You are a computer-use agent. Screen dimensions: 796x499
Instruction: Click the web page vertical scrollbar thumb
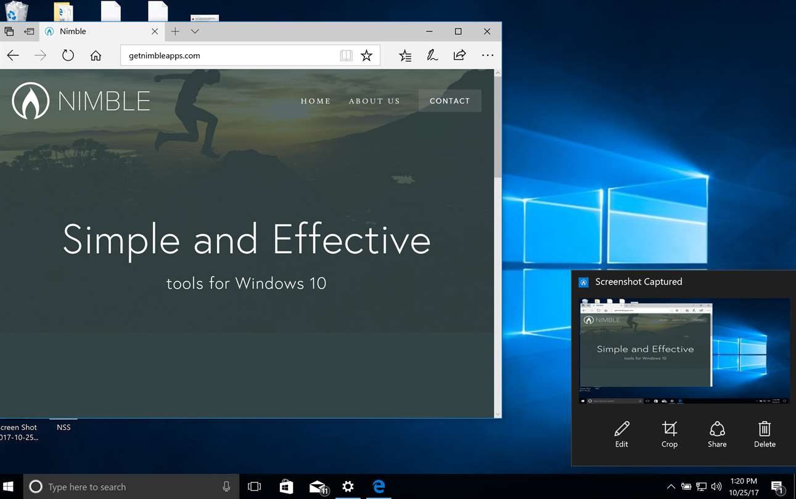point(498,128)
